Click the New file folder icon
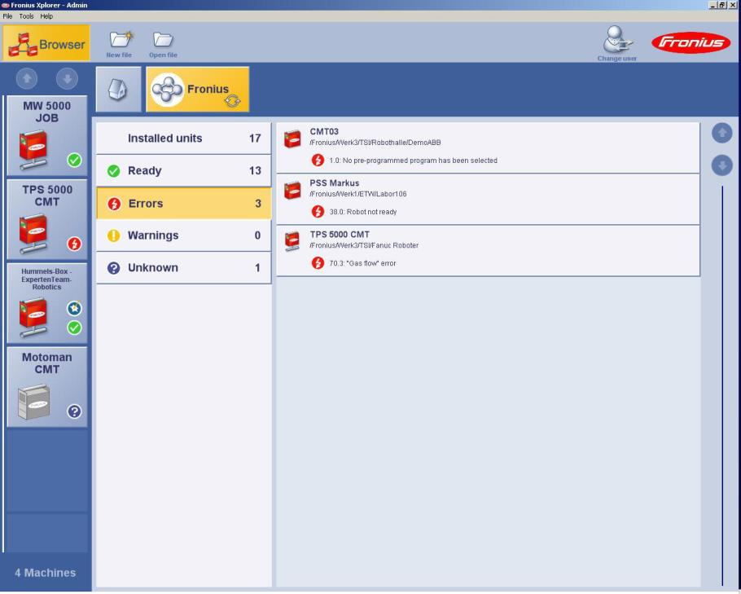Screen dimensions: 741x594 point(121,39)
